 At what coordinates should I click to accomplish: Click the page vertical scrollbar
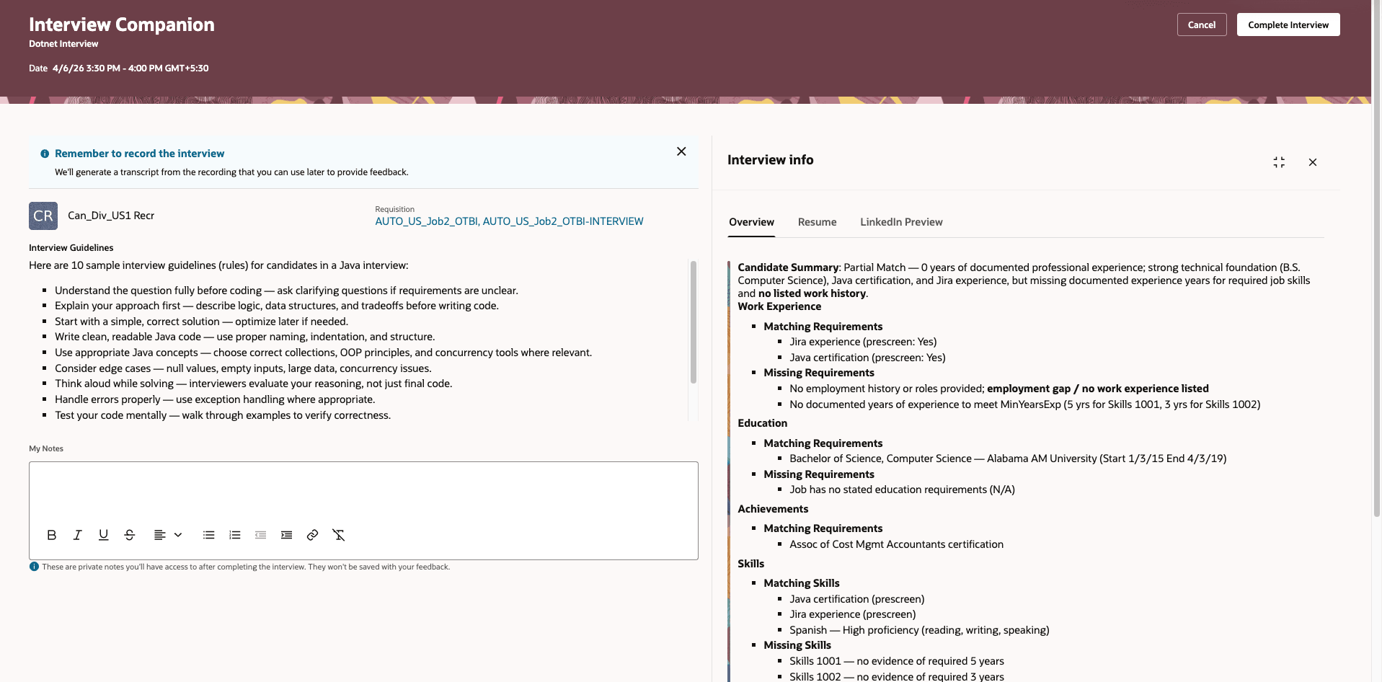pyautogui.click(x=1376, y=260)
